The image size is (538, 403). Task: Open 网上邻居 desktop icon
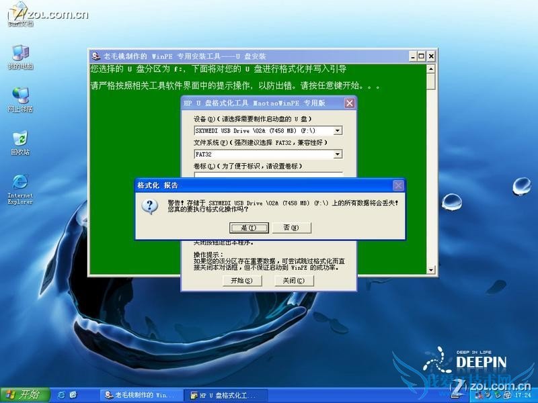[x=21, y=100]
